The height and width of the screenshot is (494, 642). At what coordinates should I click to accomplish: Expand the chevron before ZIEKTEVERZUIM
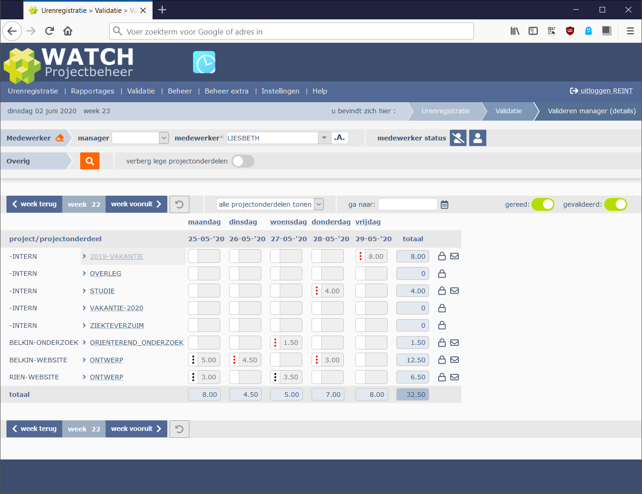(x=84, y=325)
